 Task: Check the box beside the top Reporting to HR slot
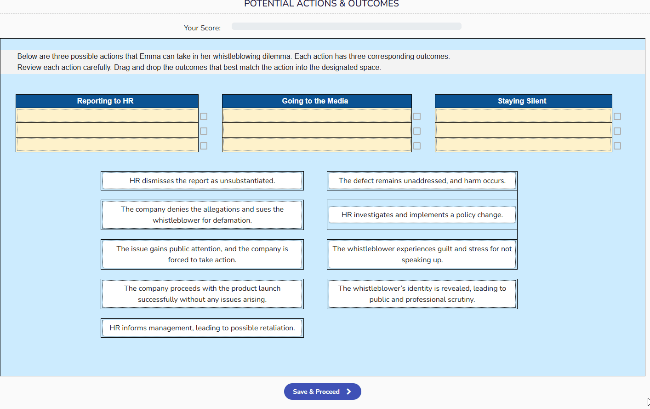click(204, 116)
